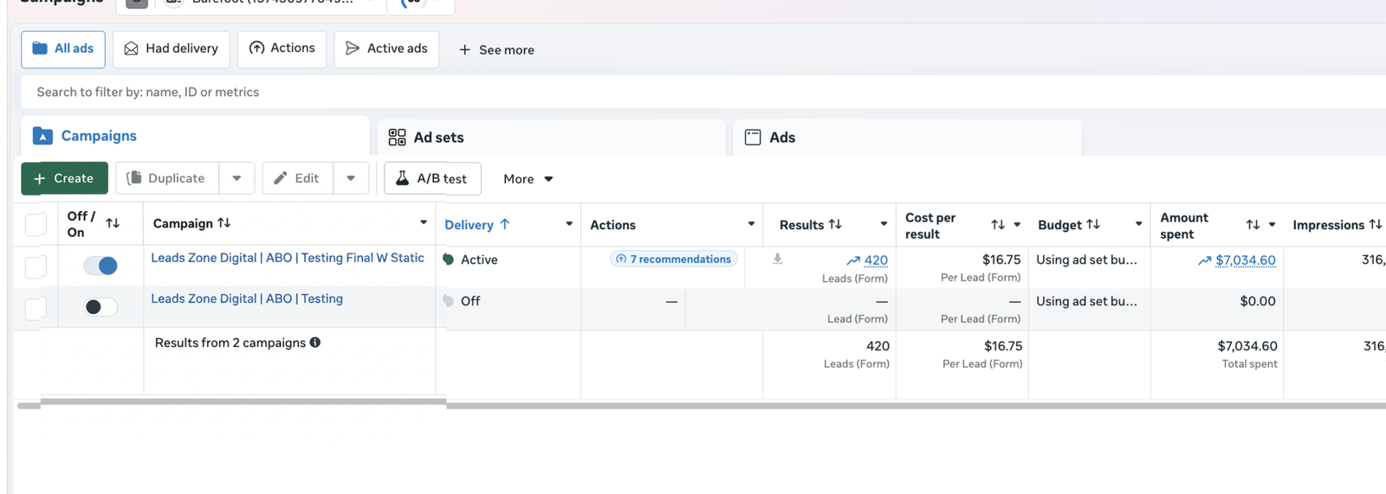
Task: Tick the select-all campaigns checkbox
Action: pyautogui.click(x=36, y=225)
